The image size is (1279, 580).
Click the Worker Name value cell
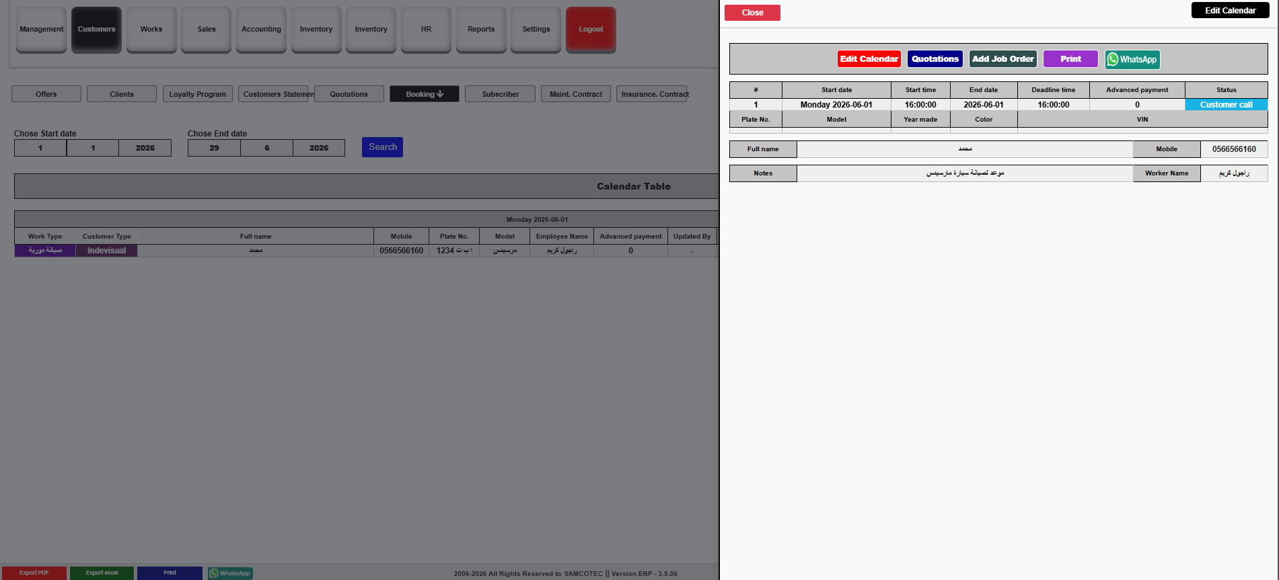(1234, 173)
